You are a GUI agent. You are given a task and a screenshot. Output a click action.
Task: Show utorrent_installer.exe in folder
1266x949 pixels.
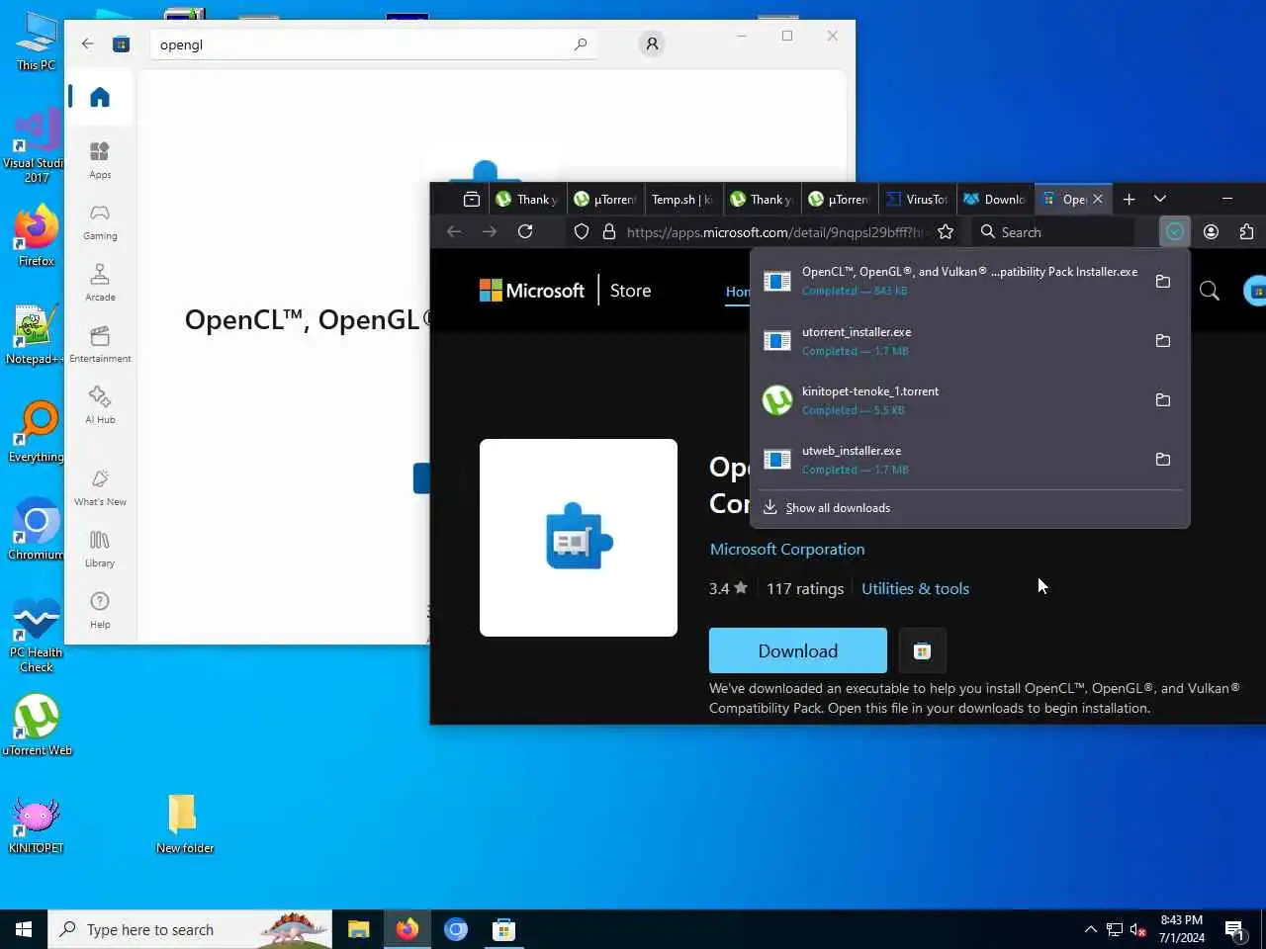(1163, 340)
